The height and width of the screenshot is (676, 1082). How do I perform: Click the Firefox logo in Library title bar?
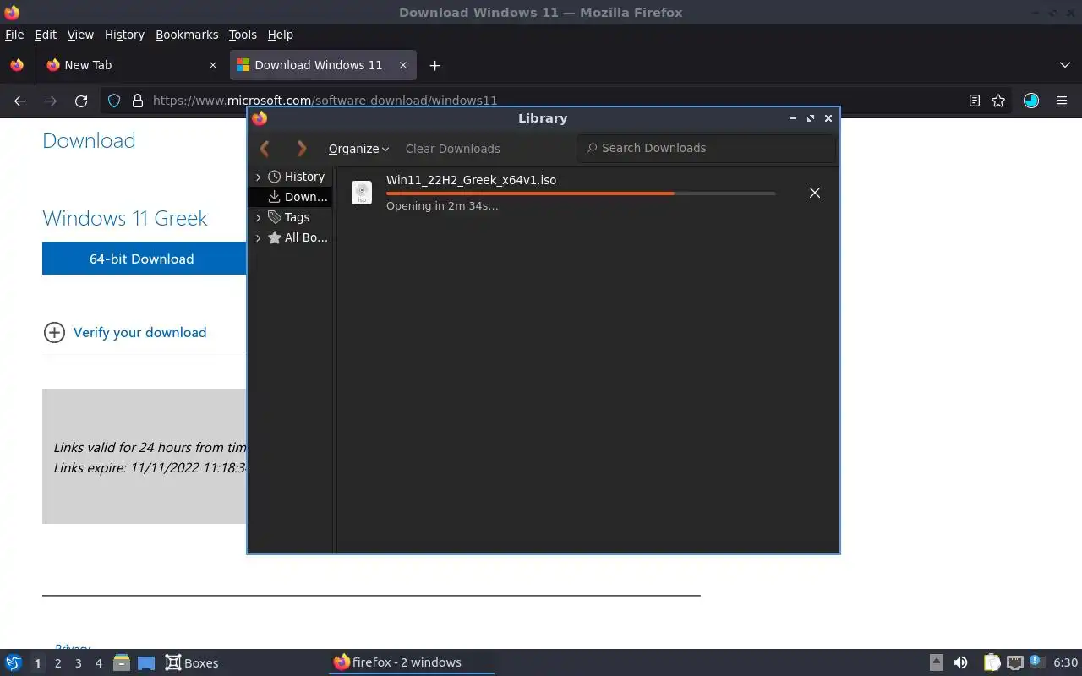point(260,118)
